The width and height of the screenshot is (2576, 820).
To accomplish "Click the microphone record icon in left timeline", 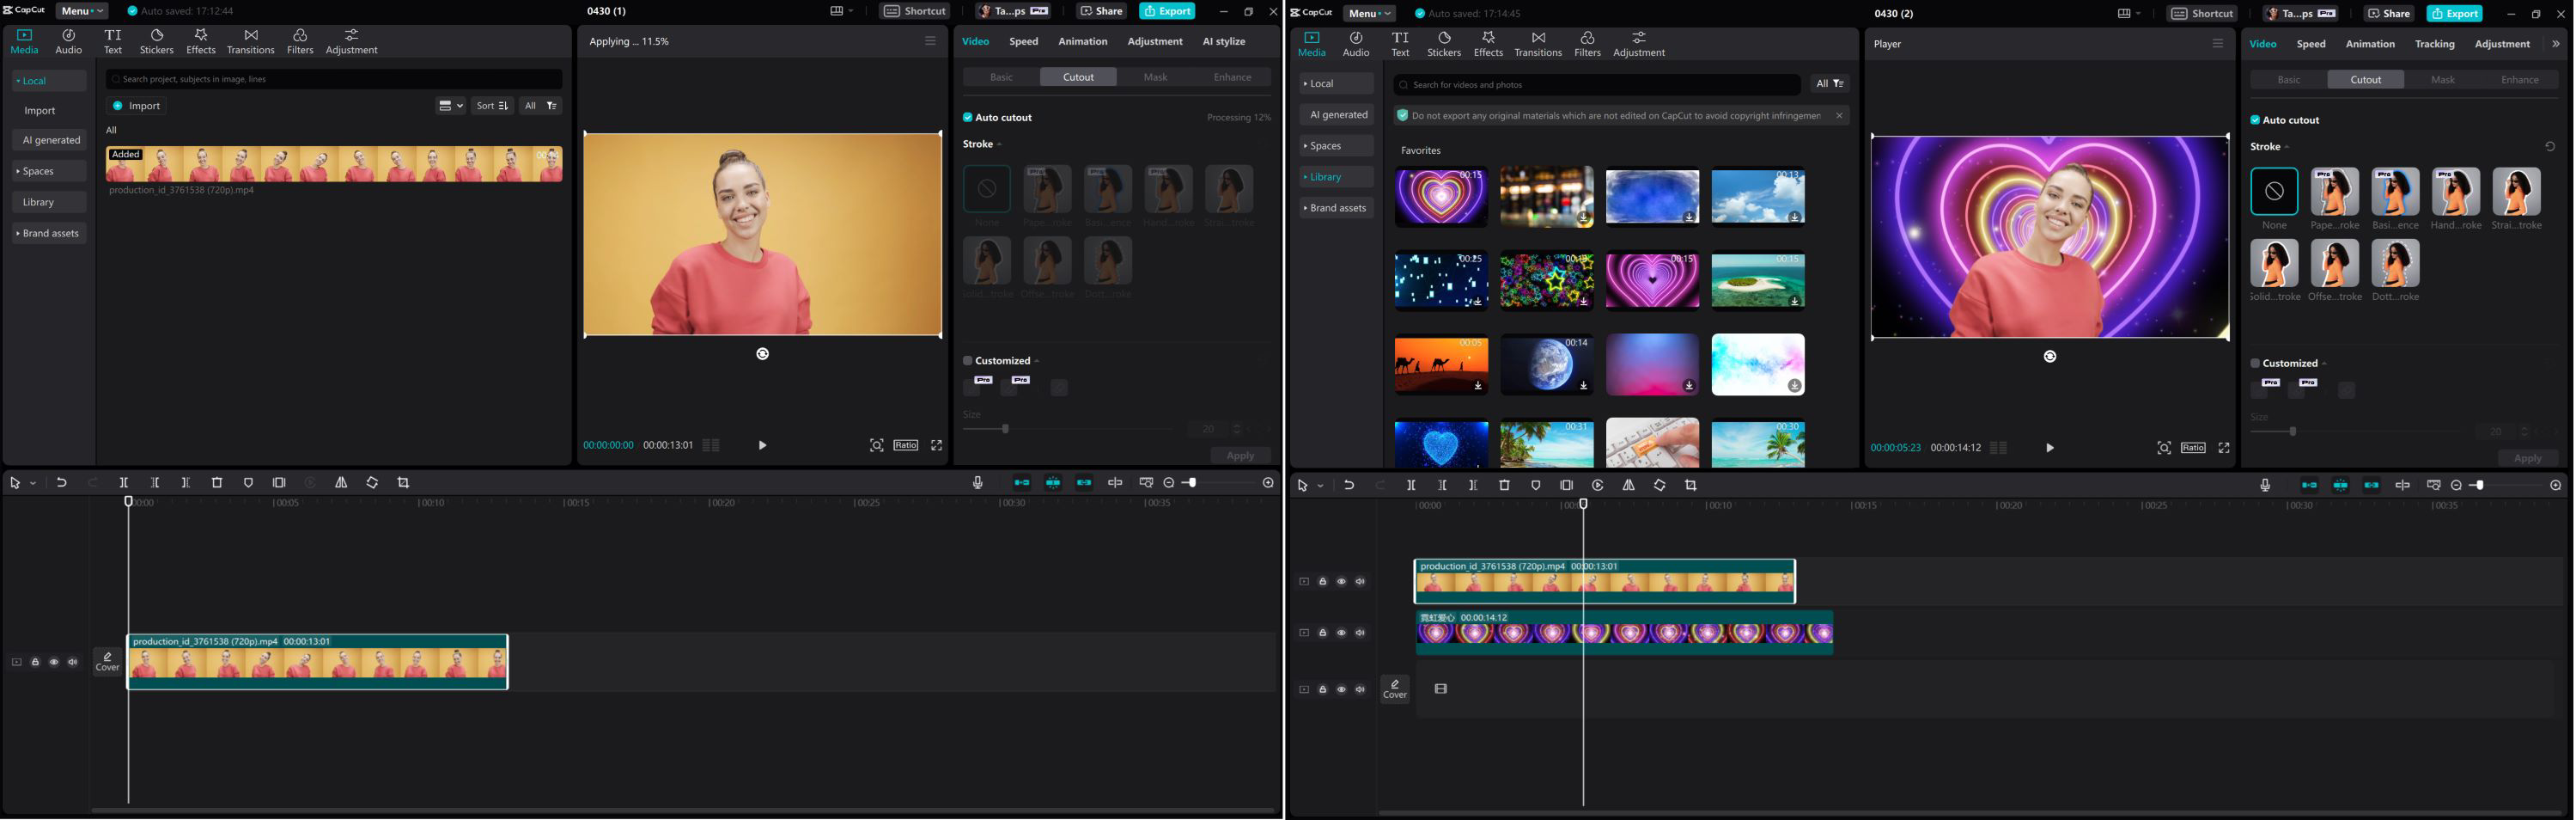I will click(x=977, y=482).
